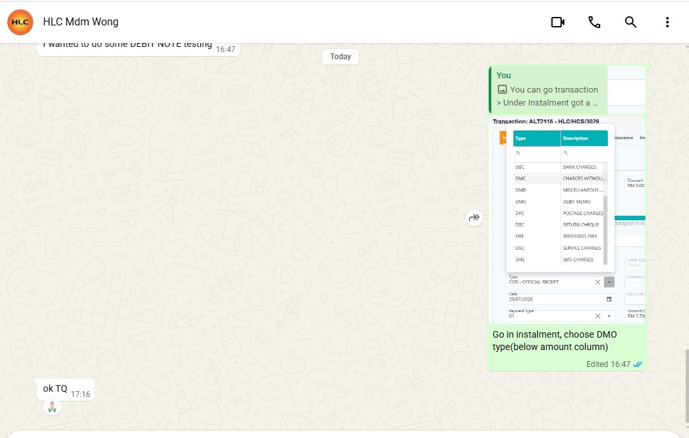Click the quoted sender name 'You'
Image resolution: width=689 pixels, height=438 pixels.
(x=504, y=76)
